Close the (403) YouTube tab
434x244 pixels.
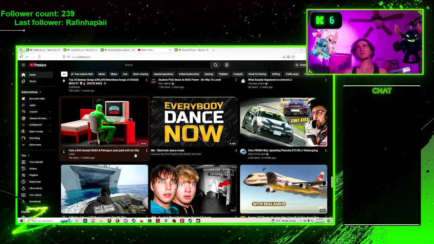tap(170, 50)
